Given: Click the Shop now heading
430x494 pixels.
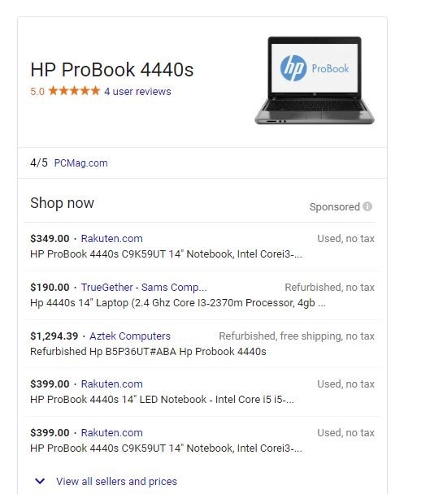Looking at the screenshot, I should pyautogui.click(x=62, y=203).
